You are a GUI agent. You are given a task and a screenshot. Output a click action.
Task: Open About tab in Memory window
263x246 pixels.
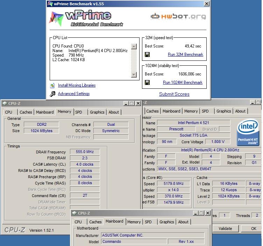[x=114, y=112]
